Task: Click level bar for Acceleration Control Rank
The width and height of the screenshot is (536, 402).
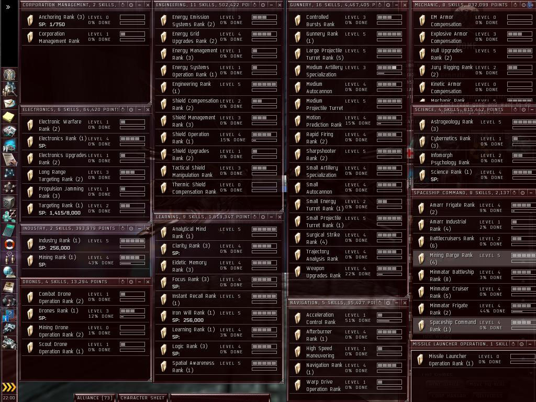Action: pos(389,315)
